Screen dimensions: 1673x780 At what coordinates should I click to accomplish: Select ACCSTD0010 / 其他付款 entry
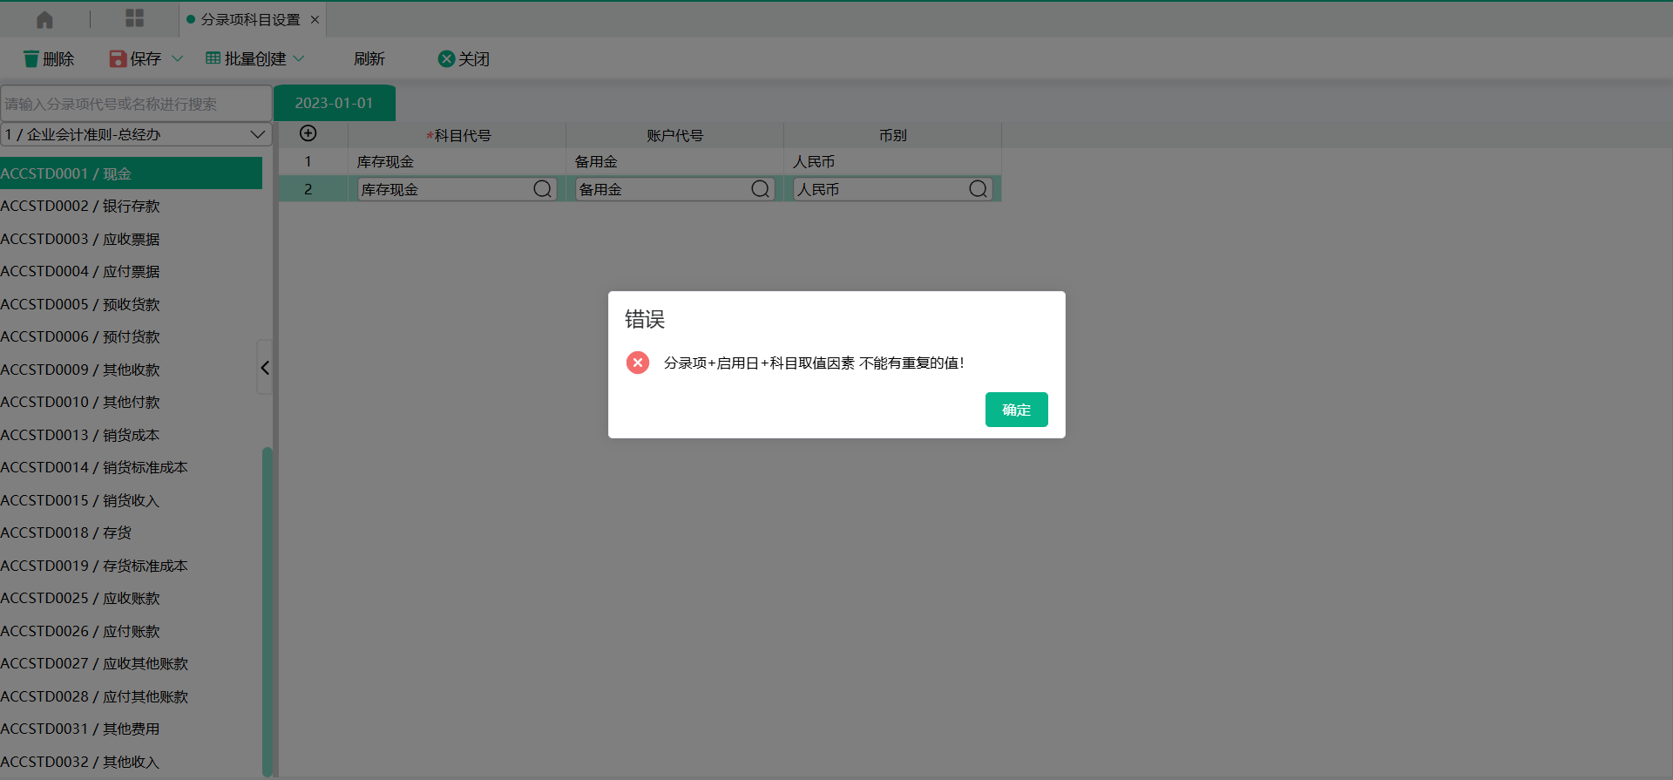(x=131, y=402)
